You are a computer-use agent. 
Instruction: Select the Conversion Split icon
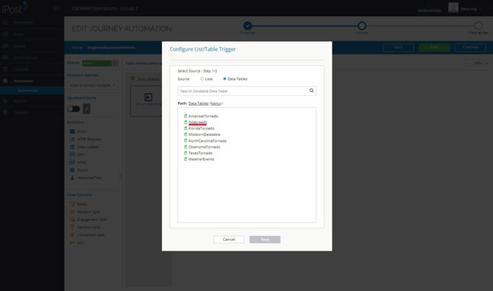(72, 235)
